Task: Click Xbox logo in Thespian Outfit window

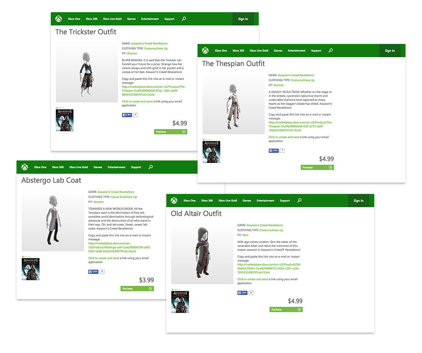Action: click(x=205, y=51)
